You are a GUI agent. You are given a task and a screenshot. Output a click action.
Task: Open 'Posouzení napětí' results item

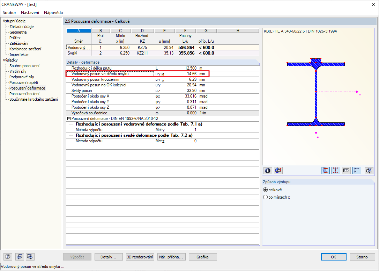(24, 82)
